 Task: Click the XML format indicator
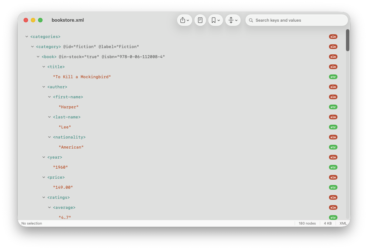coord(343,223)
